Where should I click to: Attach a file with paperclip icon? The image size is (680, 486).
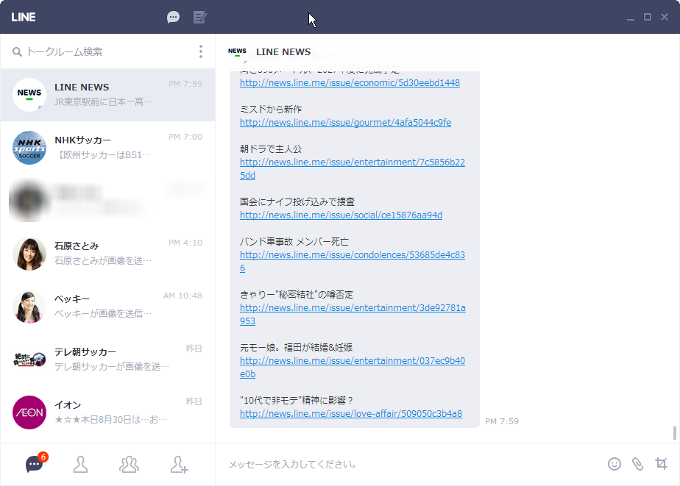(x=637, y=464)
